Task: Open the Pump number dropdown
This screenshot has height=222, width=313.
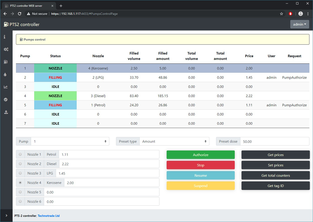Action: [x=70, y=141]
